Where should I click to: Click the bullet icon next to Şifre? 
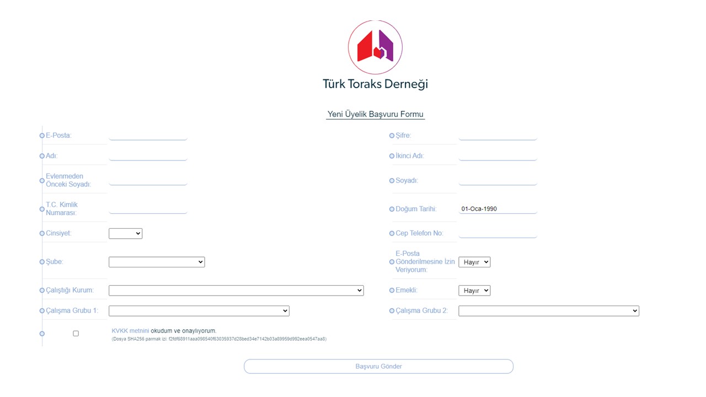tap(392, 136)
